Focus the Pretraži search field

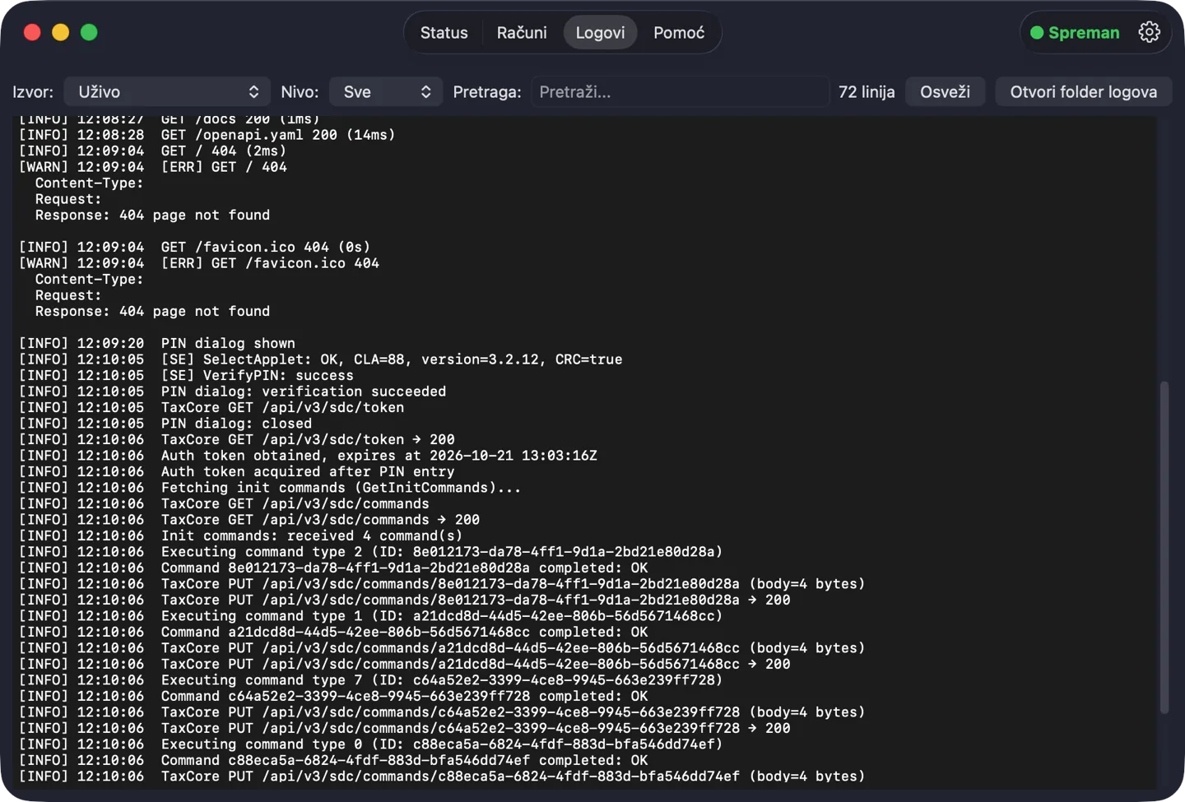(680, 92)
